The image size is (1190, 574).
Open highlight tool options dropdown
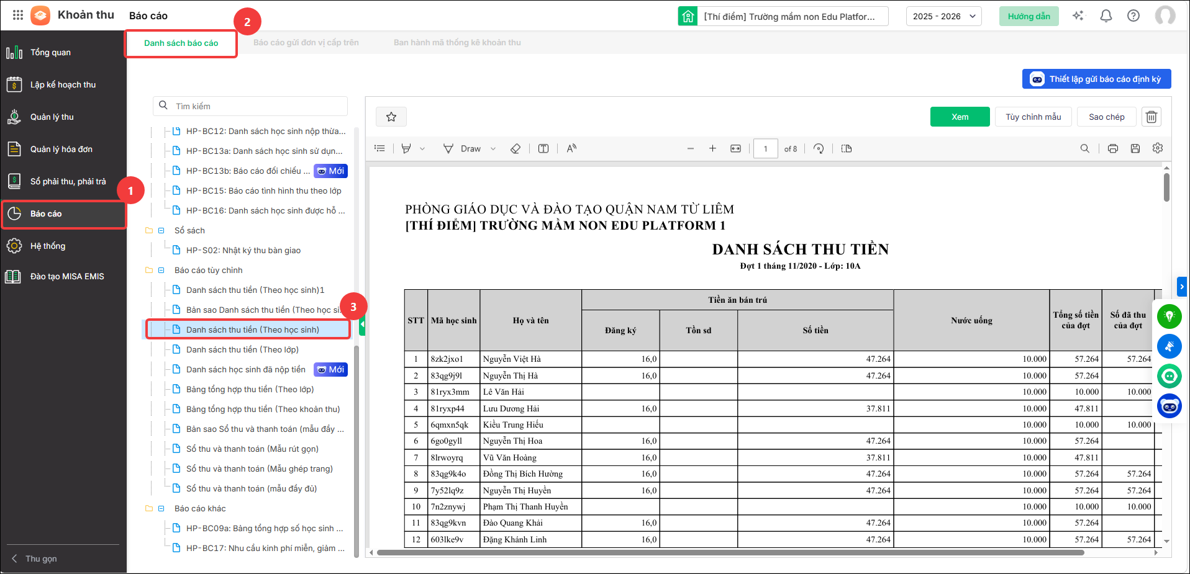422,148
